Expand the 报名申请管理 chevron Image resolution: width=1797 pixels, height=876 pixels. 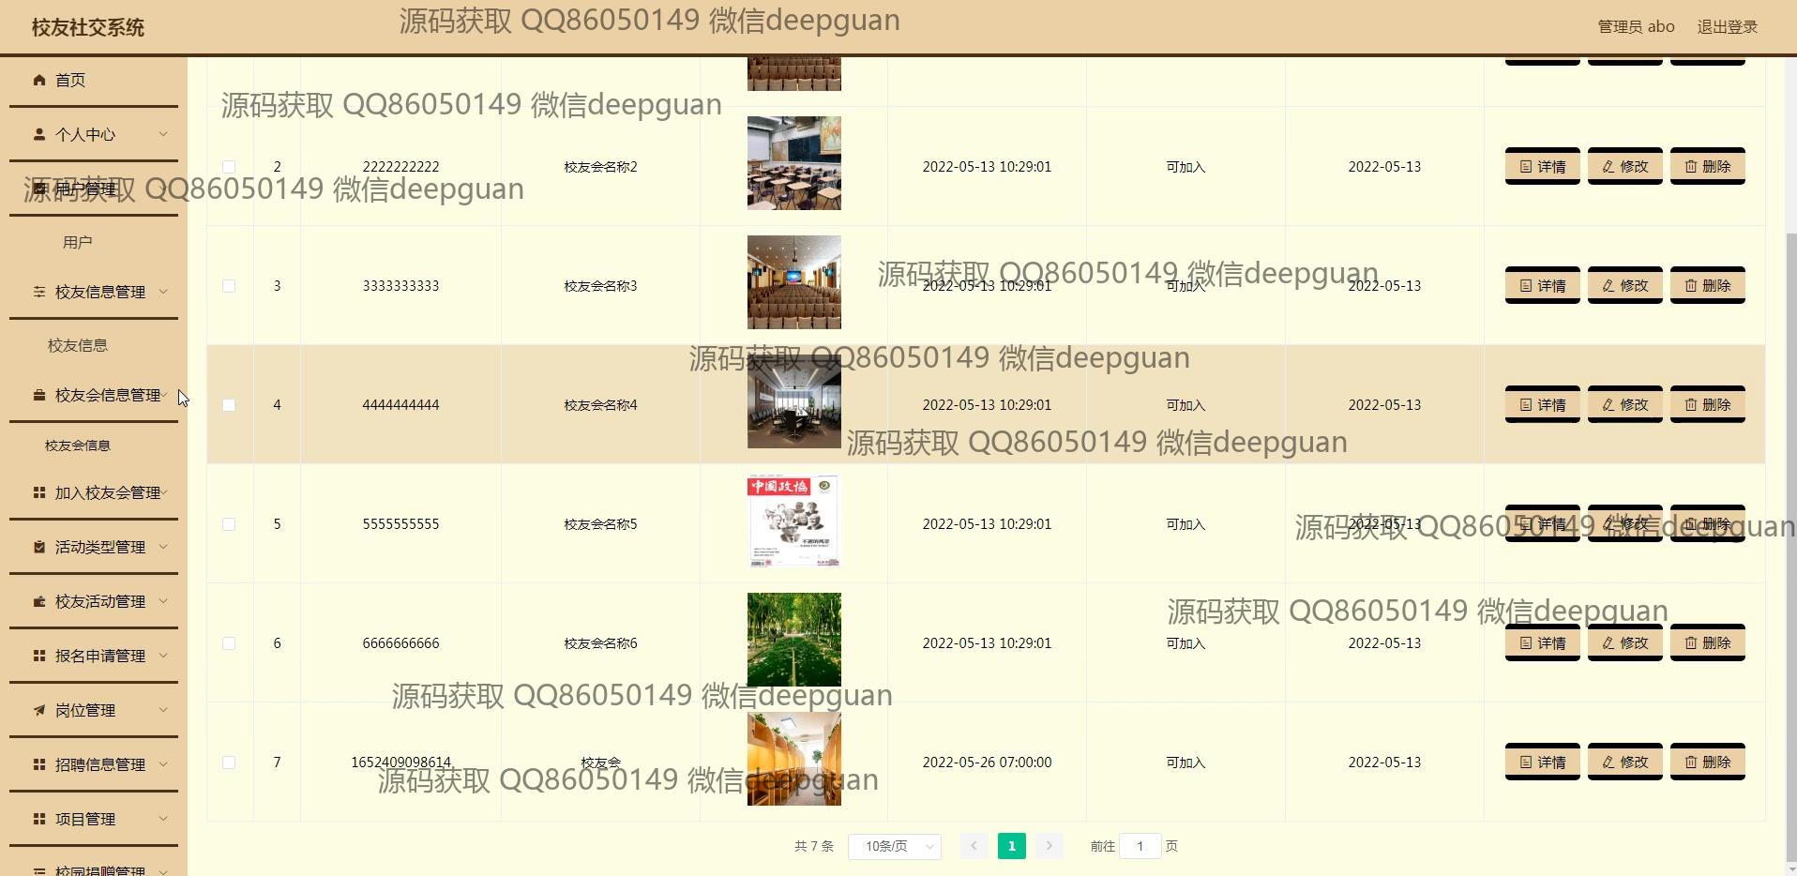[163, 656]
